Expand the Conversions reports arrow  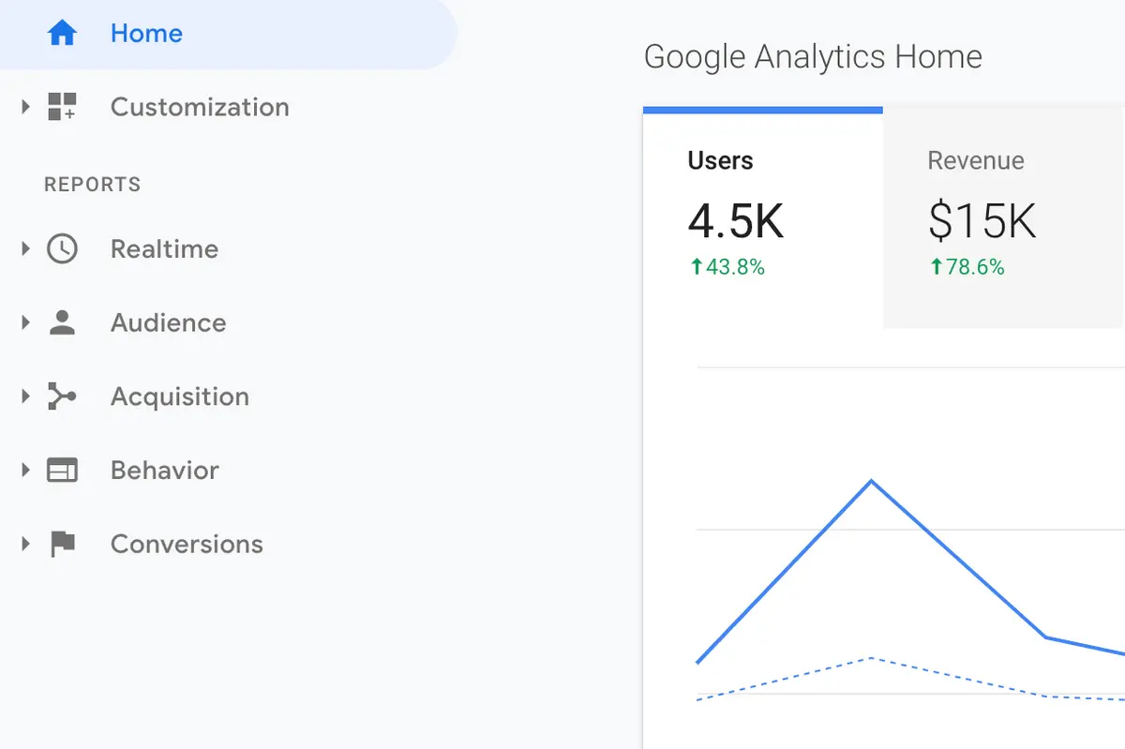coord(25,545)
